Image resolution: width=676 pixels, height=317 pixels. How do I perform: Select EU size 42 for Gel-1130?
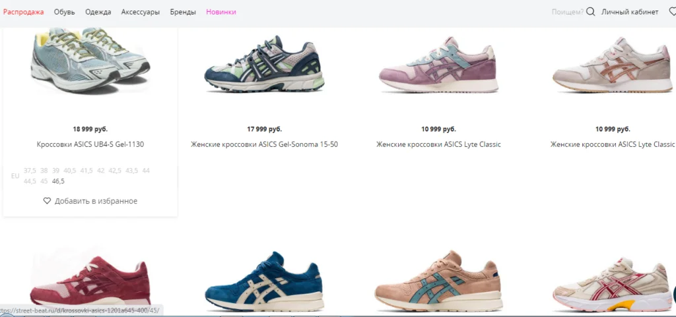click(101, 170)
